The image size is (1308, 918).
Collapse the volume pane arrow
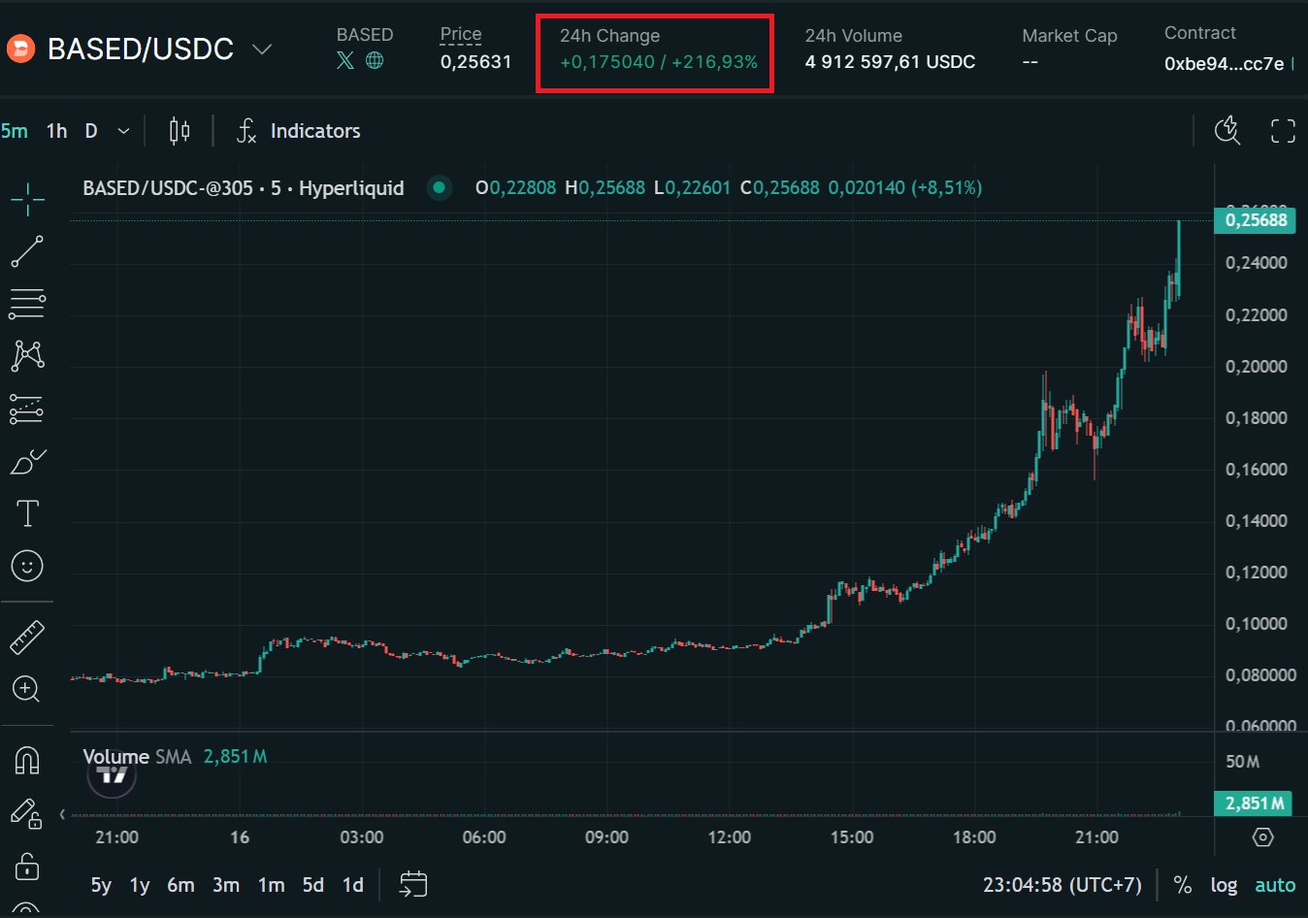(x=63, y=813)
